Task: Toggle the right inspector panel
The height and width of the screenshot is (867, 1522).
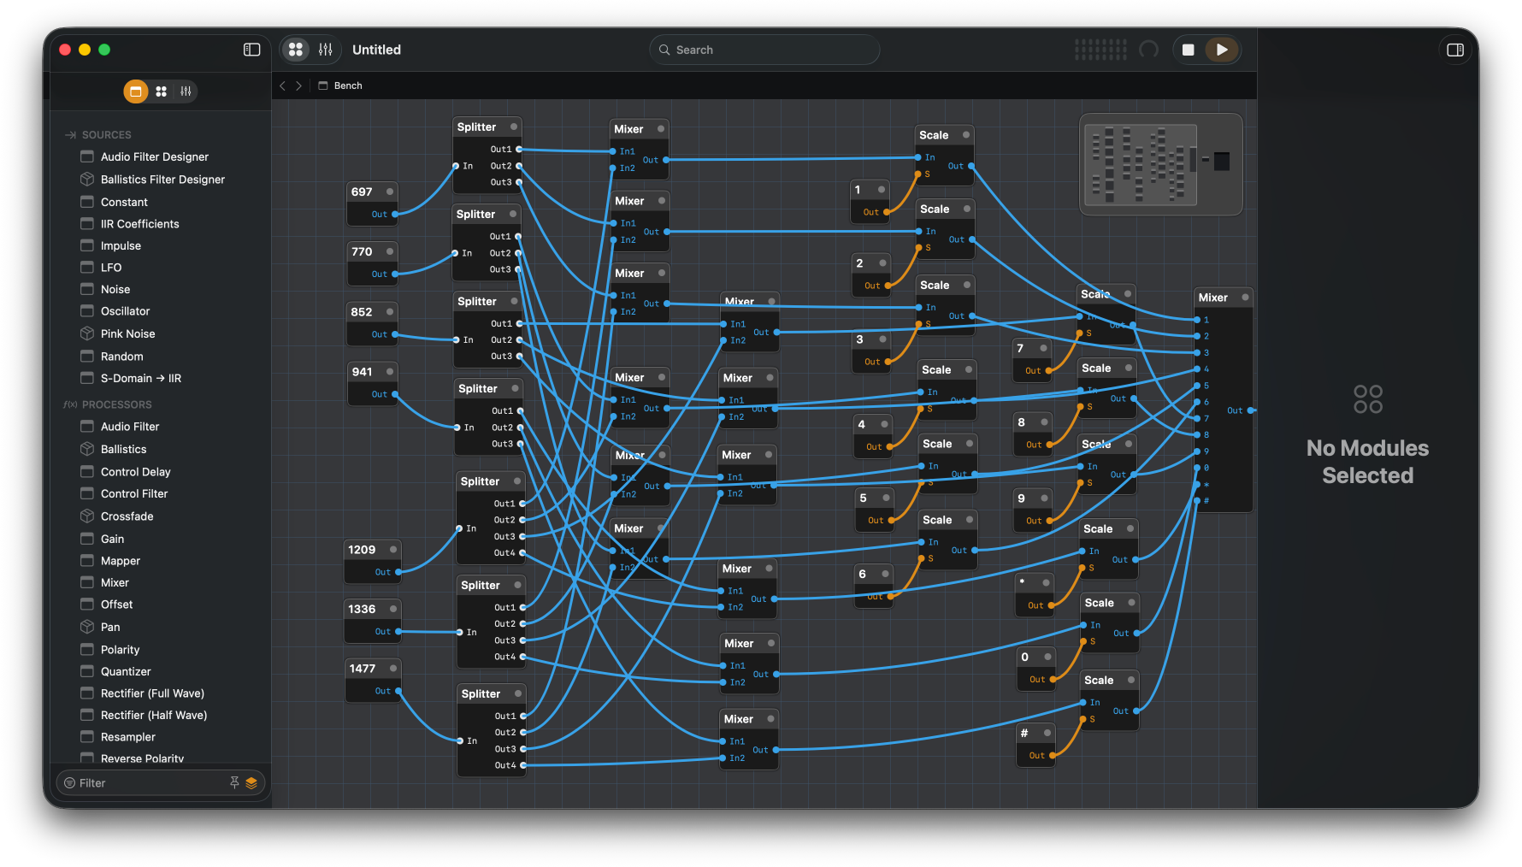Action: click(1454, 50)
